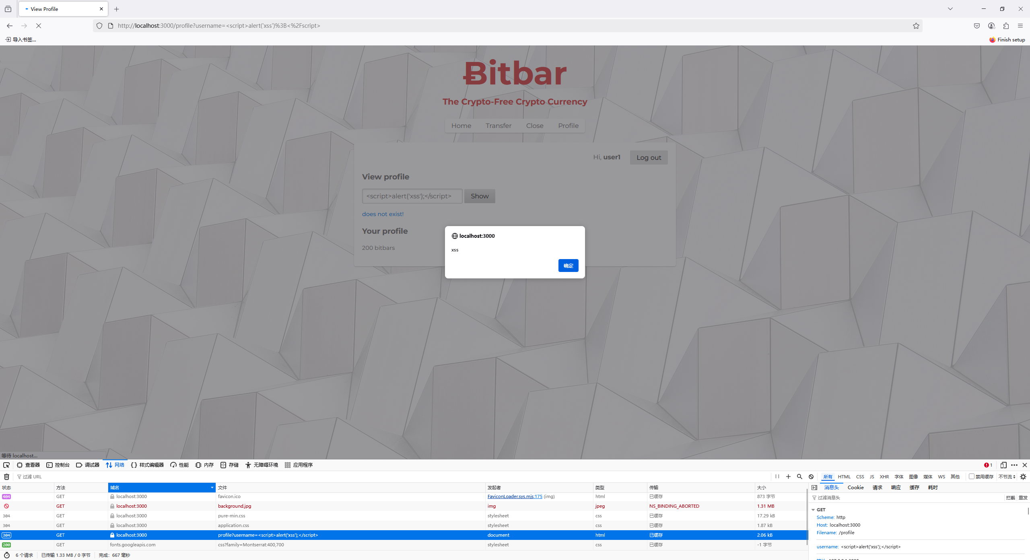This screenshot has width=1030, height=560.
Task: Filter network requests by image type
Action: [913, 477]
